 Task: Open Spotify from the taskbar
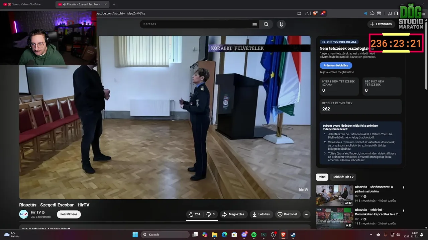[254, 235]
